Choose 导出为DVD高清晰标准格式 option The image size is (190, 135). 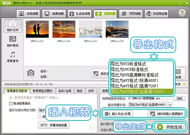point(142,75)
